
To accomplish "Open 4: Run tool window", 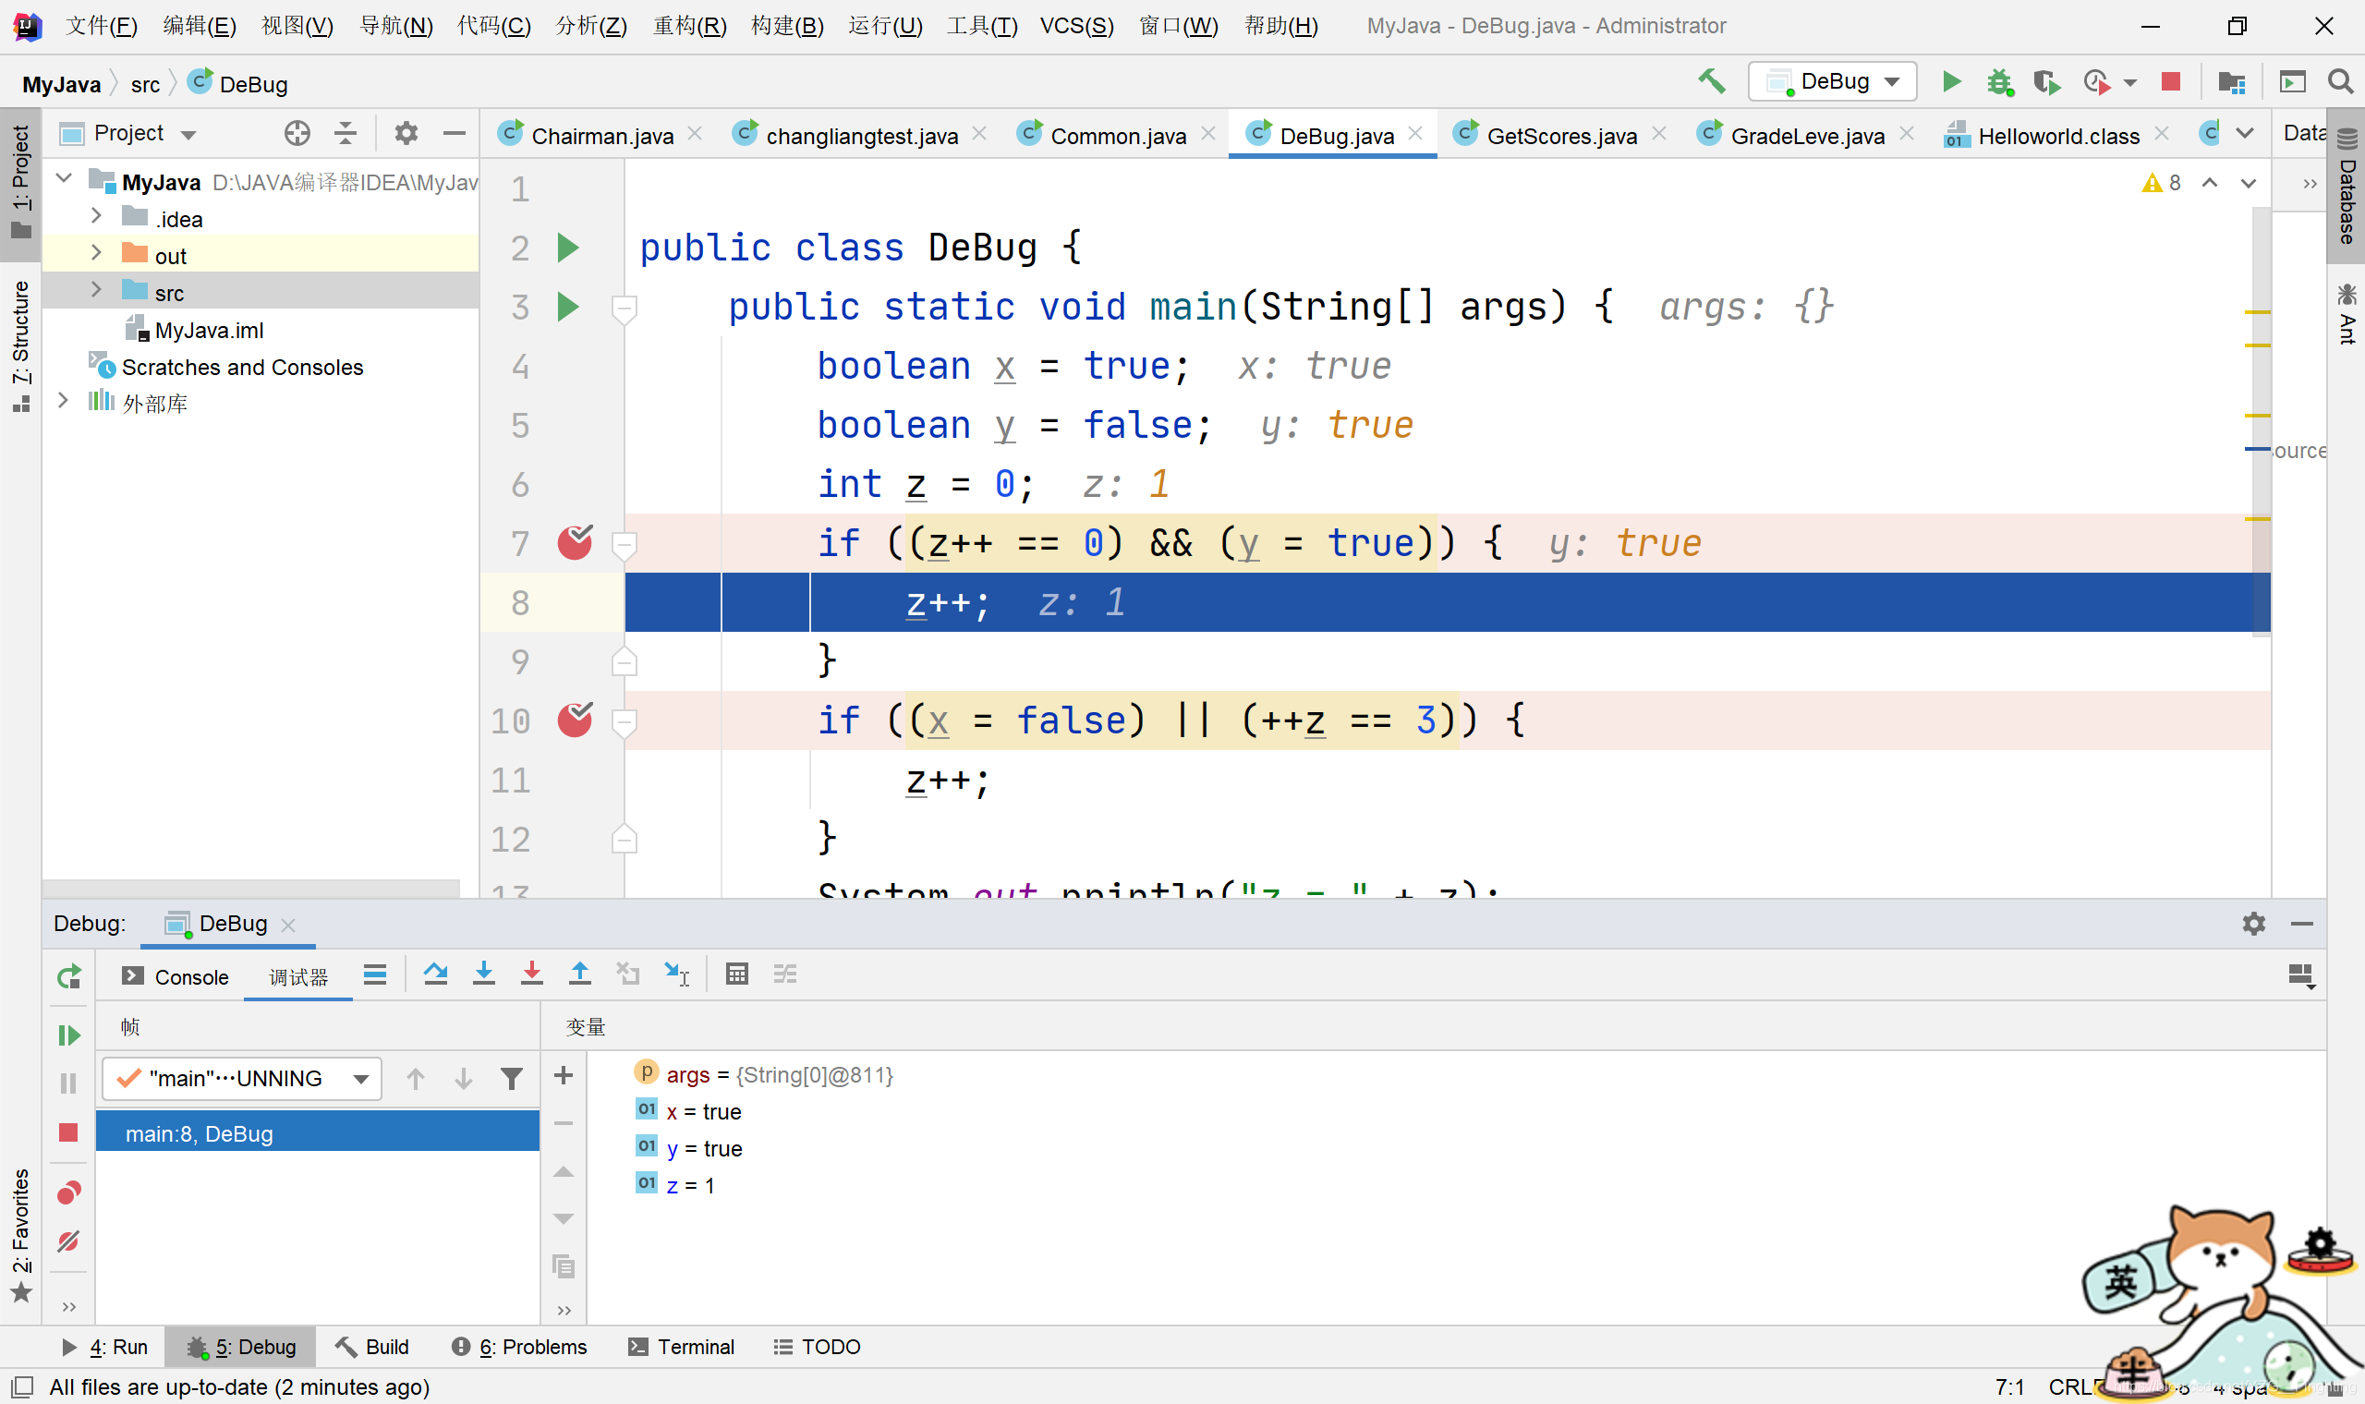I will (x=105, y=1347).
